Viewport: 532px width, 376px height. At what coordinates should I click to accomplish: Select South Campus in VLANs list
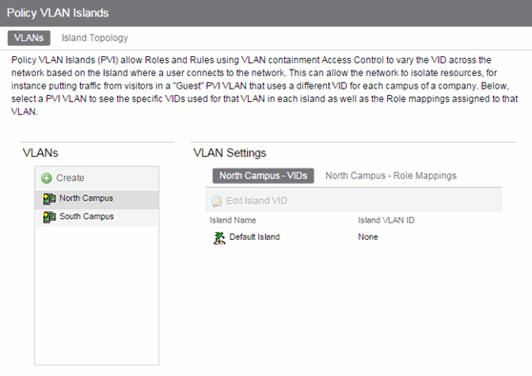[x=96, y=217]
